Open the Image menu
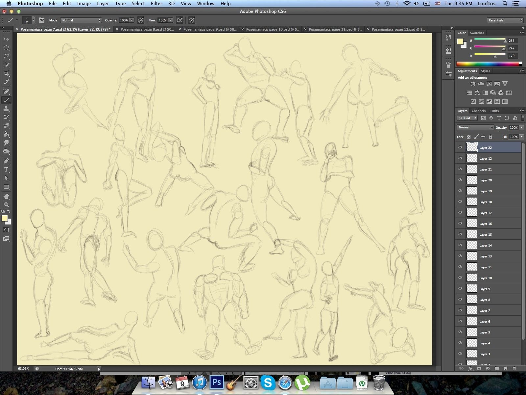526x395 pixels. point(84,4)
